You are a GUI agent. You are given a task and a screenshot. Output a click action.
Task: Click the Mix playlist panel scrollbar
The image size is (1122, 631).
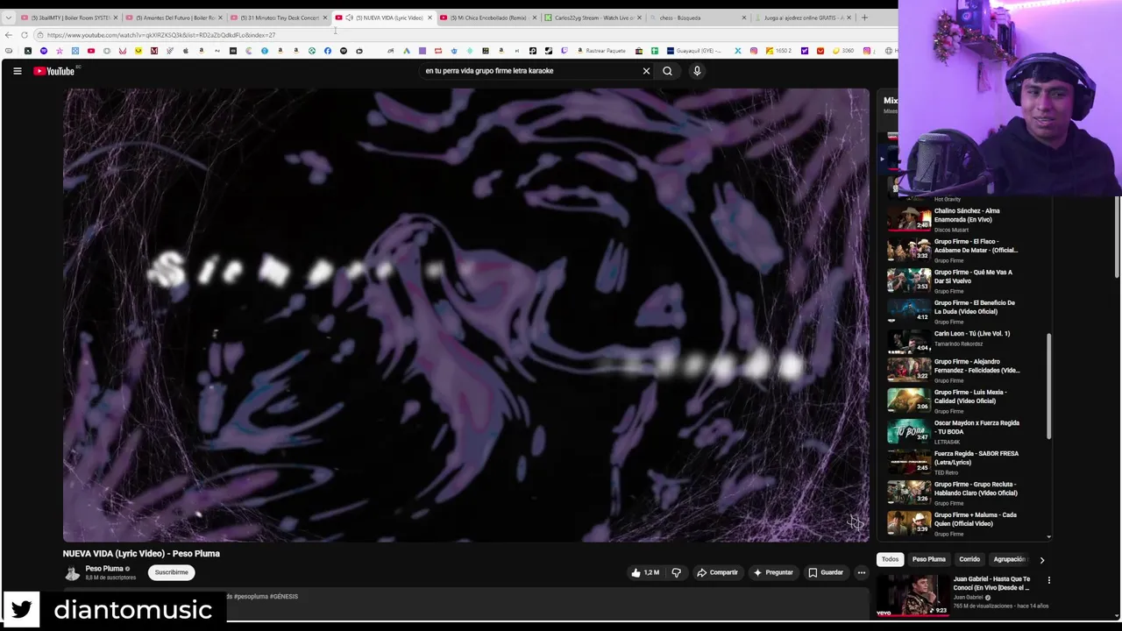(1048, 386)
